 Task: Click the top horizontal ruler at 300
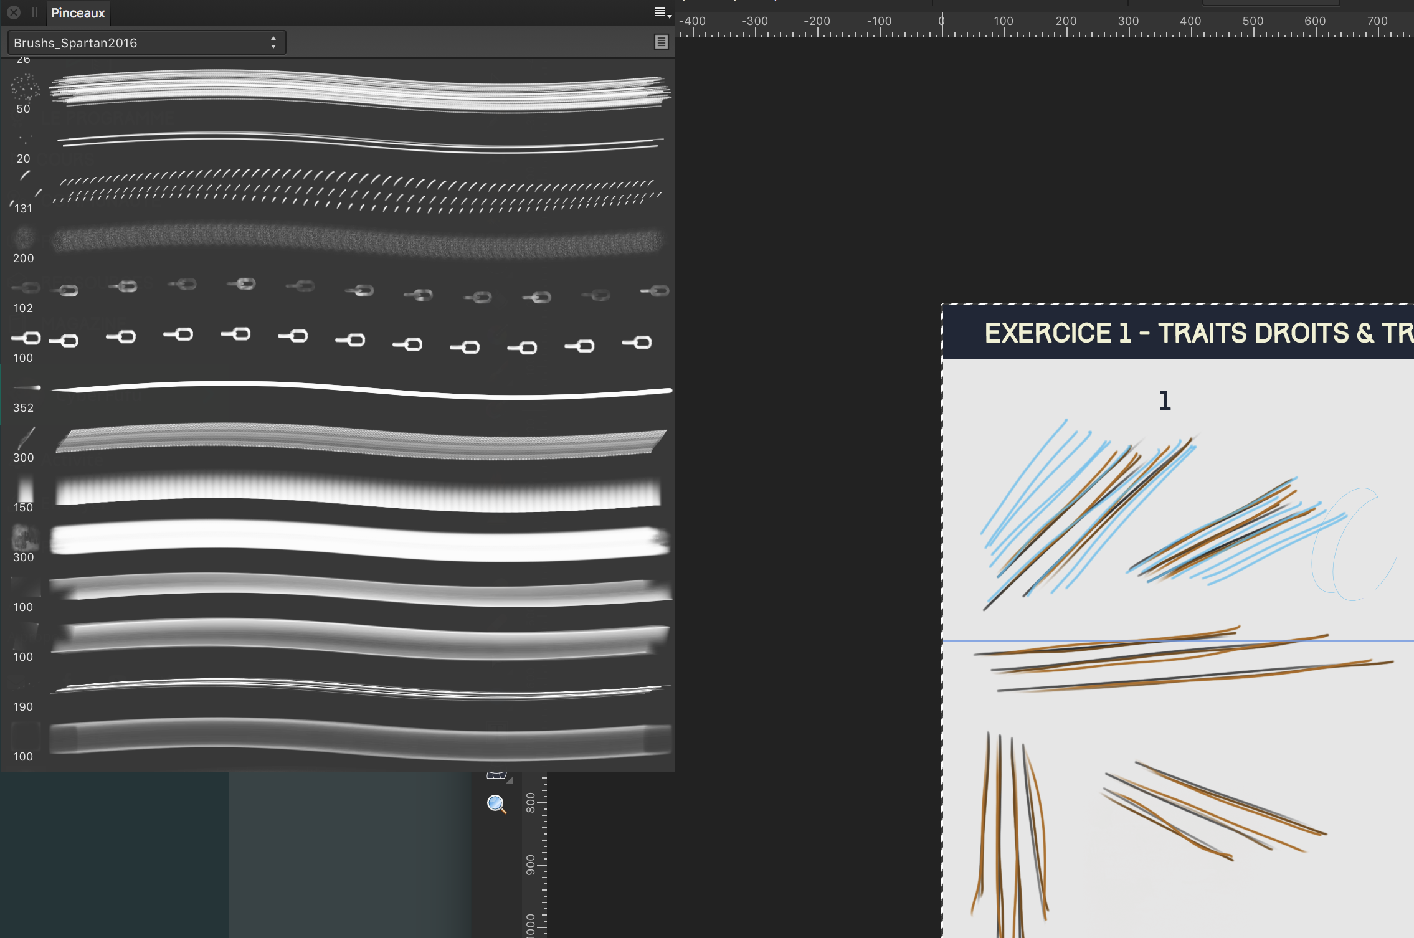(1128, 26)
